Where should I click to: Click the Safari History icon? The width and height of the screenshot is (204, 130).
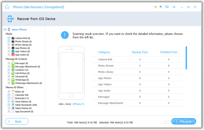pos(13,108)
